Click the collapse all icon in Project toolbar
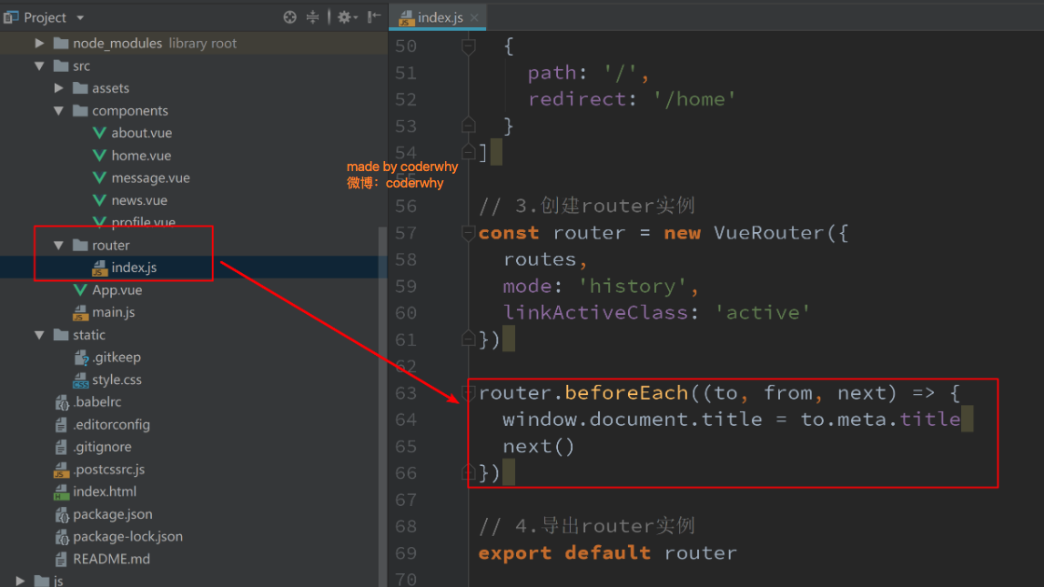 tap(312, 17)
